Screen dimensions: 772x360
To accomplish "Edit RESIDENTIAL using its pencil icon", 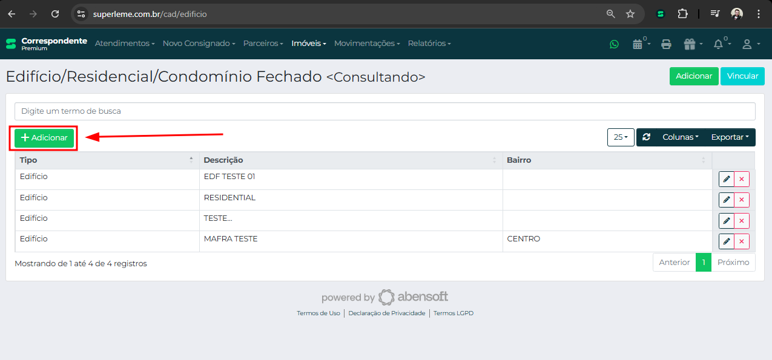I will 726,199.
